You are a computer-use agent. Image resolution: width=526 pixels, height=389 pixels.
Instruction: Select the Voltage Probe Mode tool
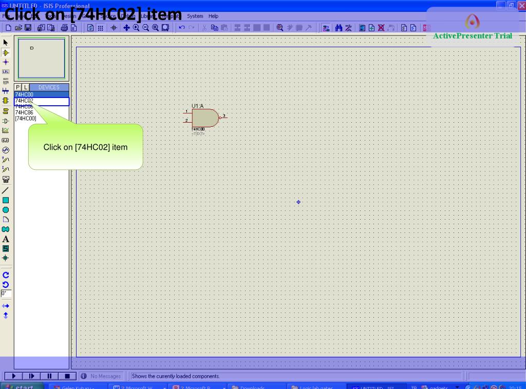(x=5, y=160)
